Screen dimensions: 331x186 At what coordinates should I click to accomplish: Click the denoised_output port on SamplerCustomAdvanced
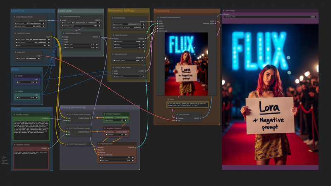[x=215, y=24]
